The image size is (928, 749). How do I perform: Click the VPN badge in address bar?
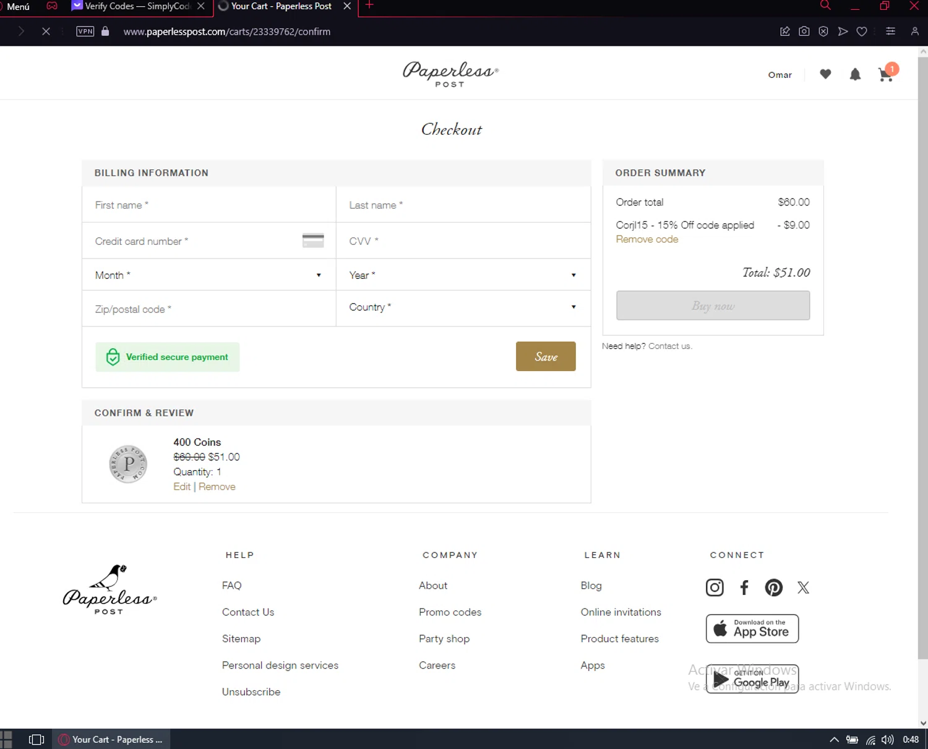tap(85, 32)
